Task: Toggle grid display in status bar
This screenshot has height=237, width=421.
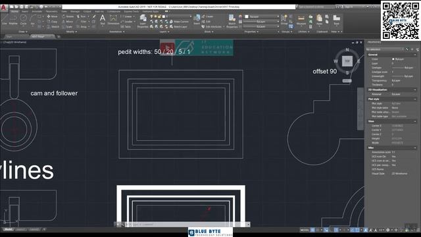Action: coord(312,230)
